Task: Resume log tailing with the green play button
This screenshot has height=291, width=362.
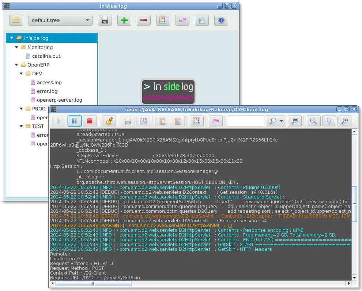Action: [x=59, y=121]
